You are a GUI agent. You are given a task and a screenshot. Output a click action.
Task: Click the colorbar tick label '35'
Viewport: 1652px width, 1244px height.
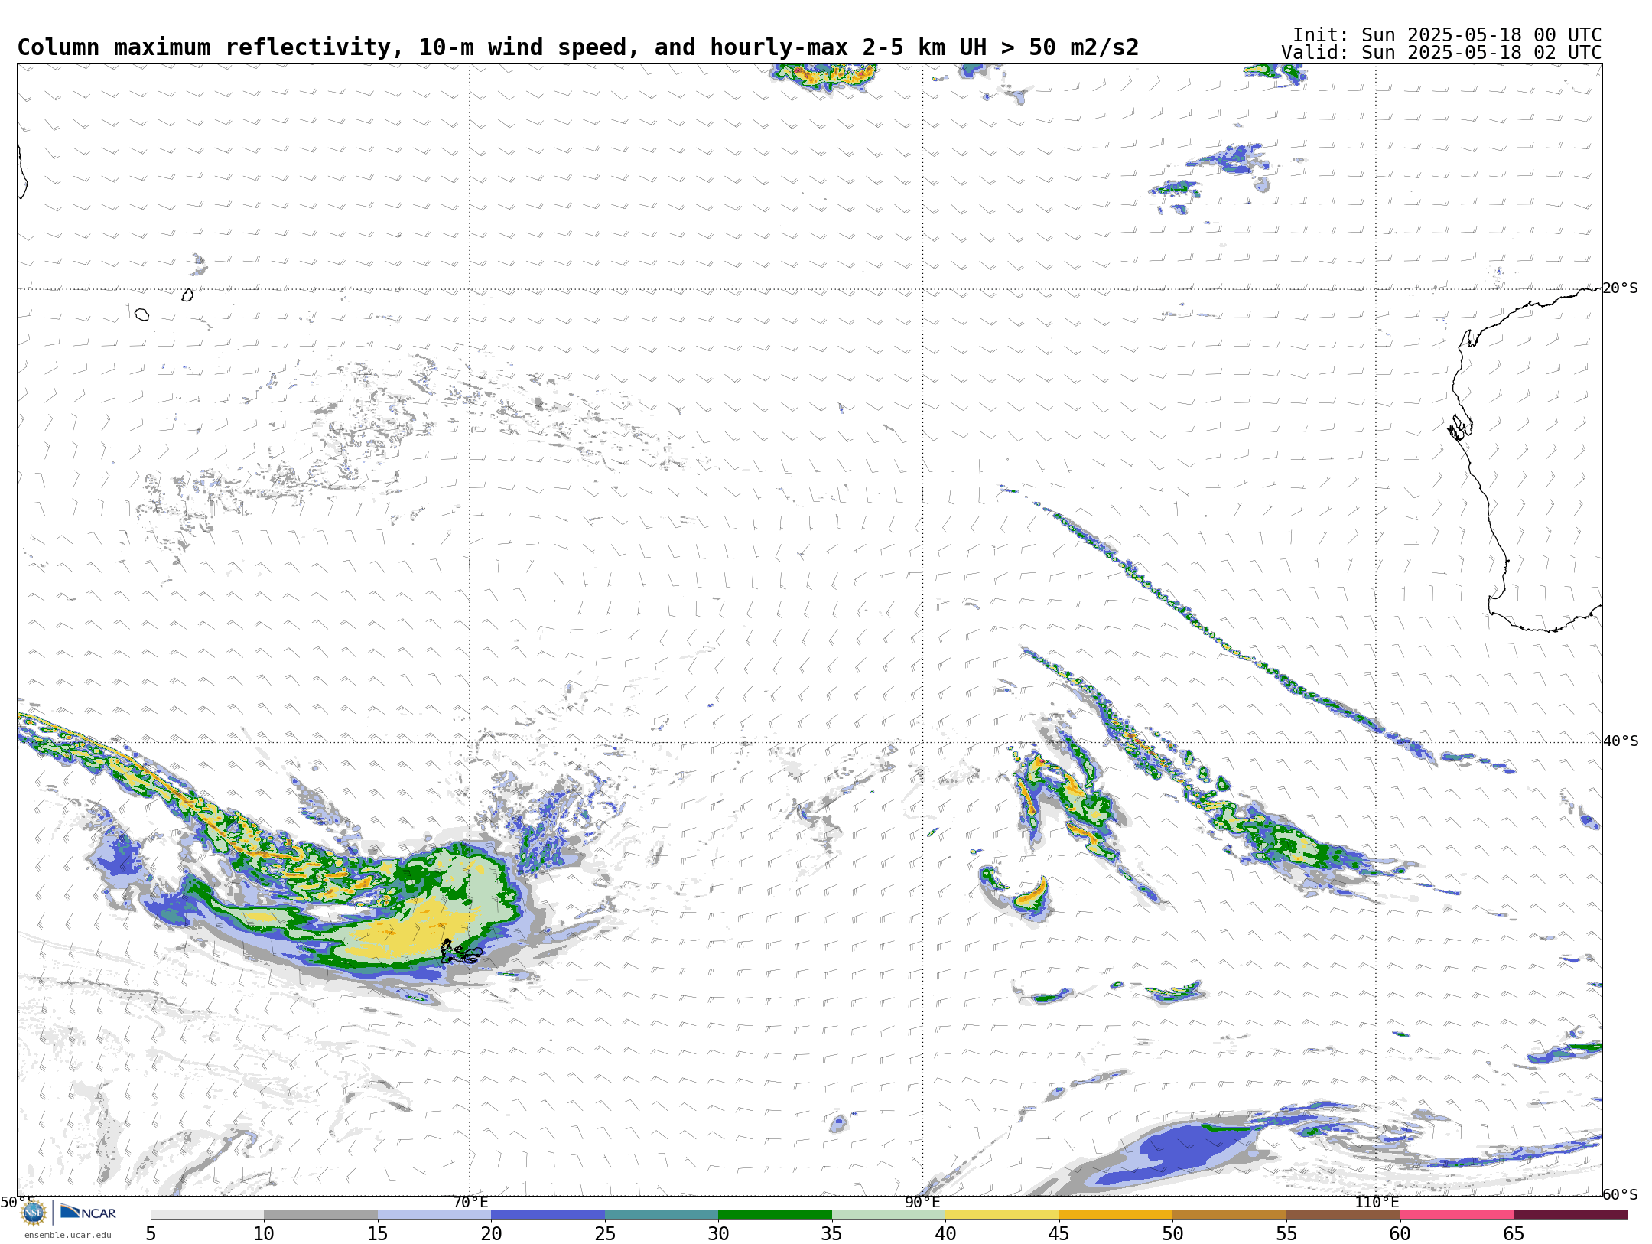[x=832, y=1233]
